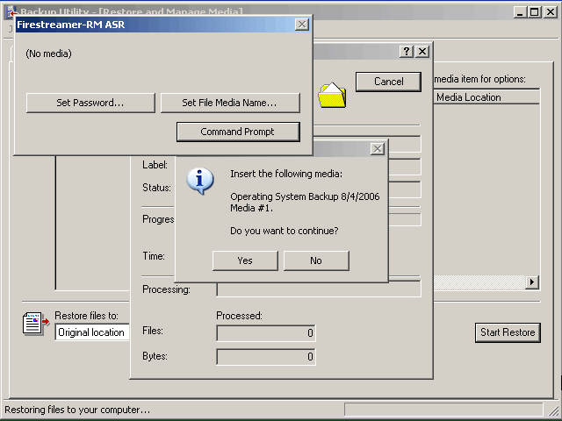This screenshot has height=421, width=562.
Task: Click Yes in the insert media prompt
Action: click(245, 260)
